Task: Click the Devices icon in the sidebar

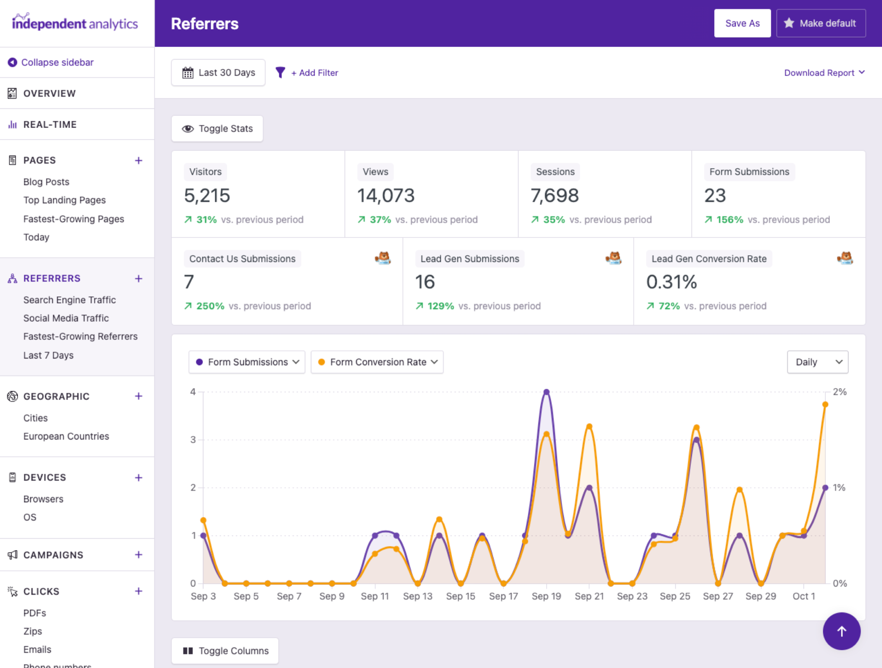Action: click(12, 477)
